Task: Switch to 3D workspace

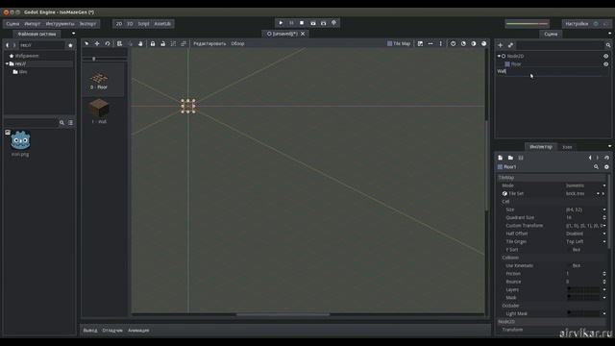Action: 130,24
